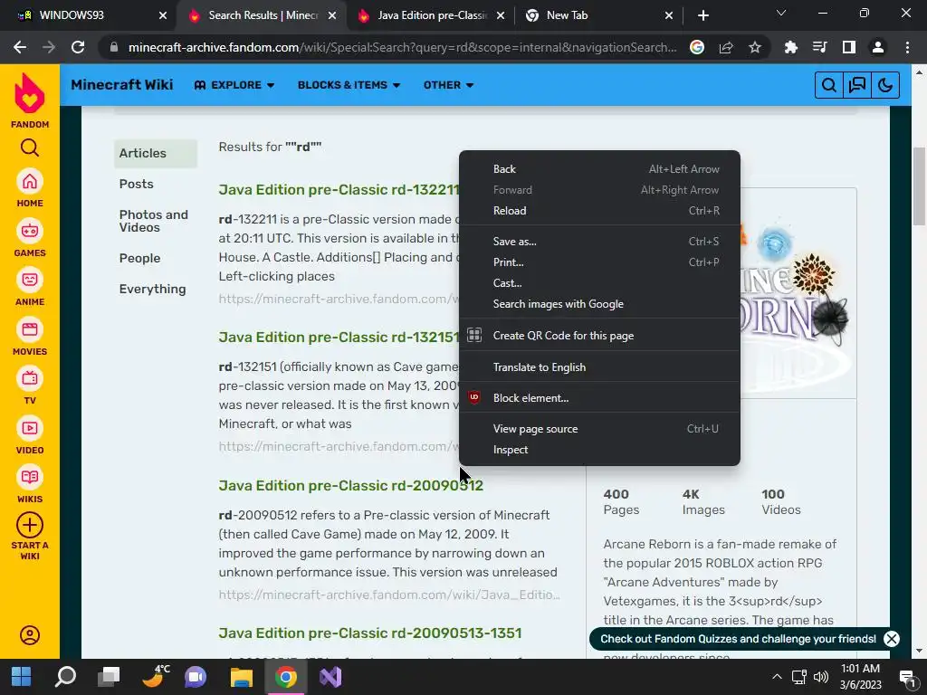Click Share this page icon
927x695 pixels.
click(726, 47)
